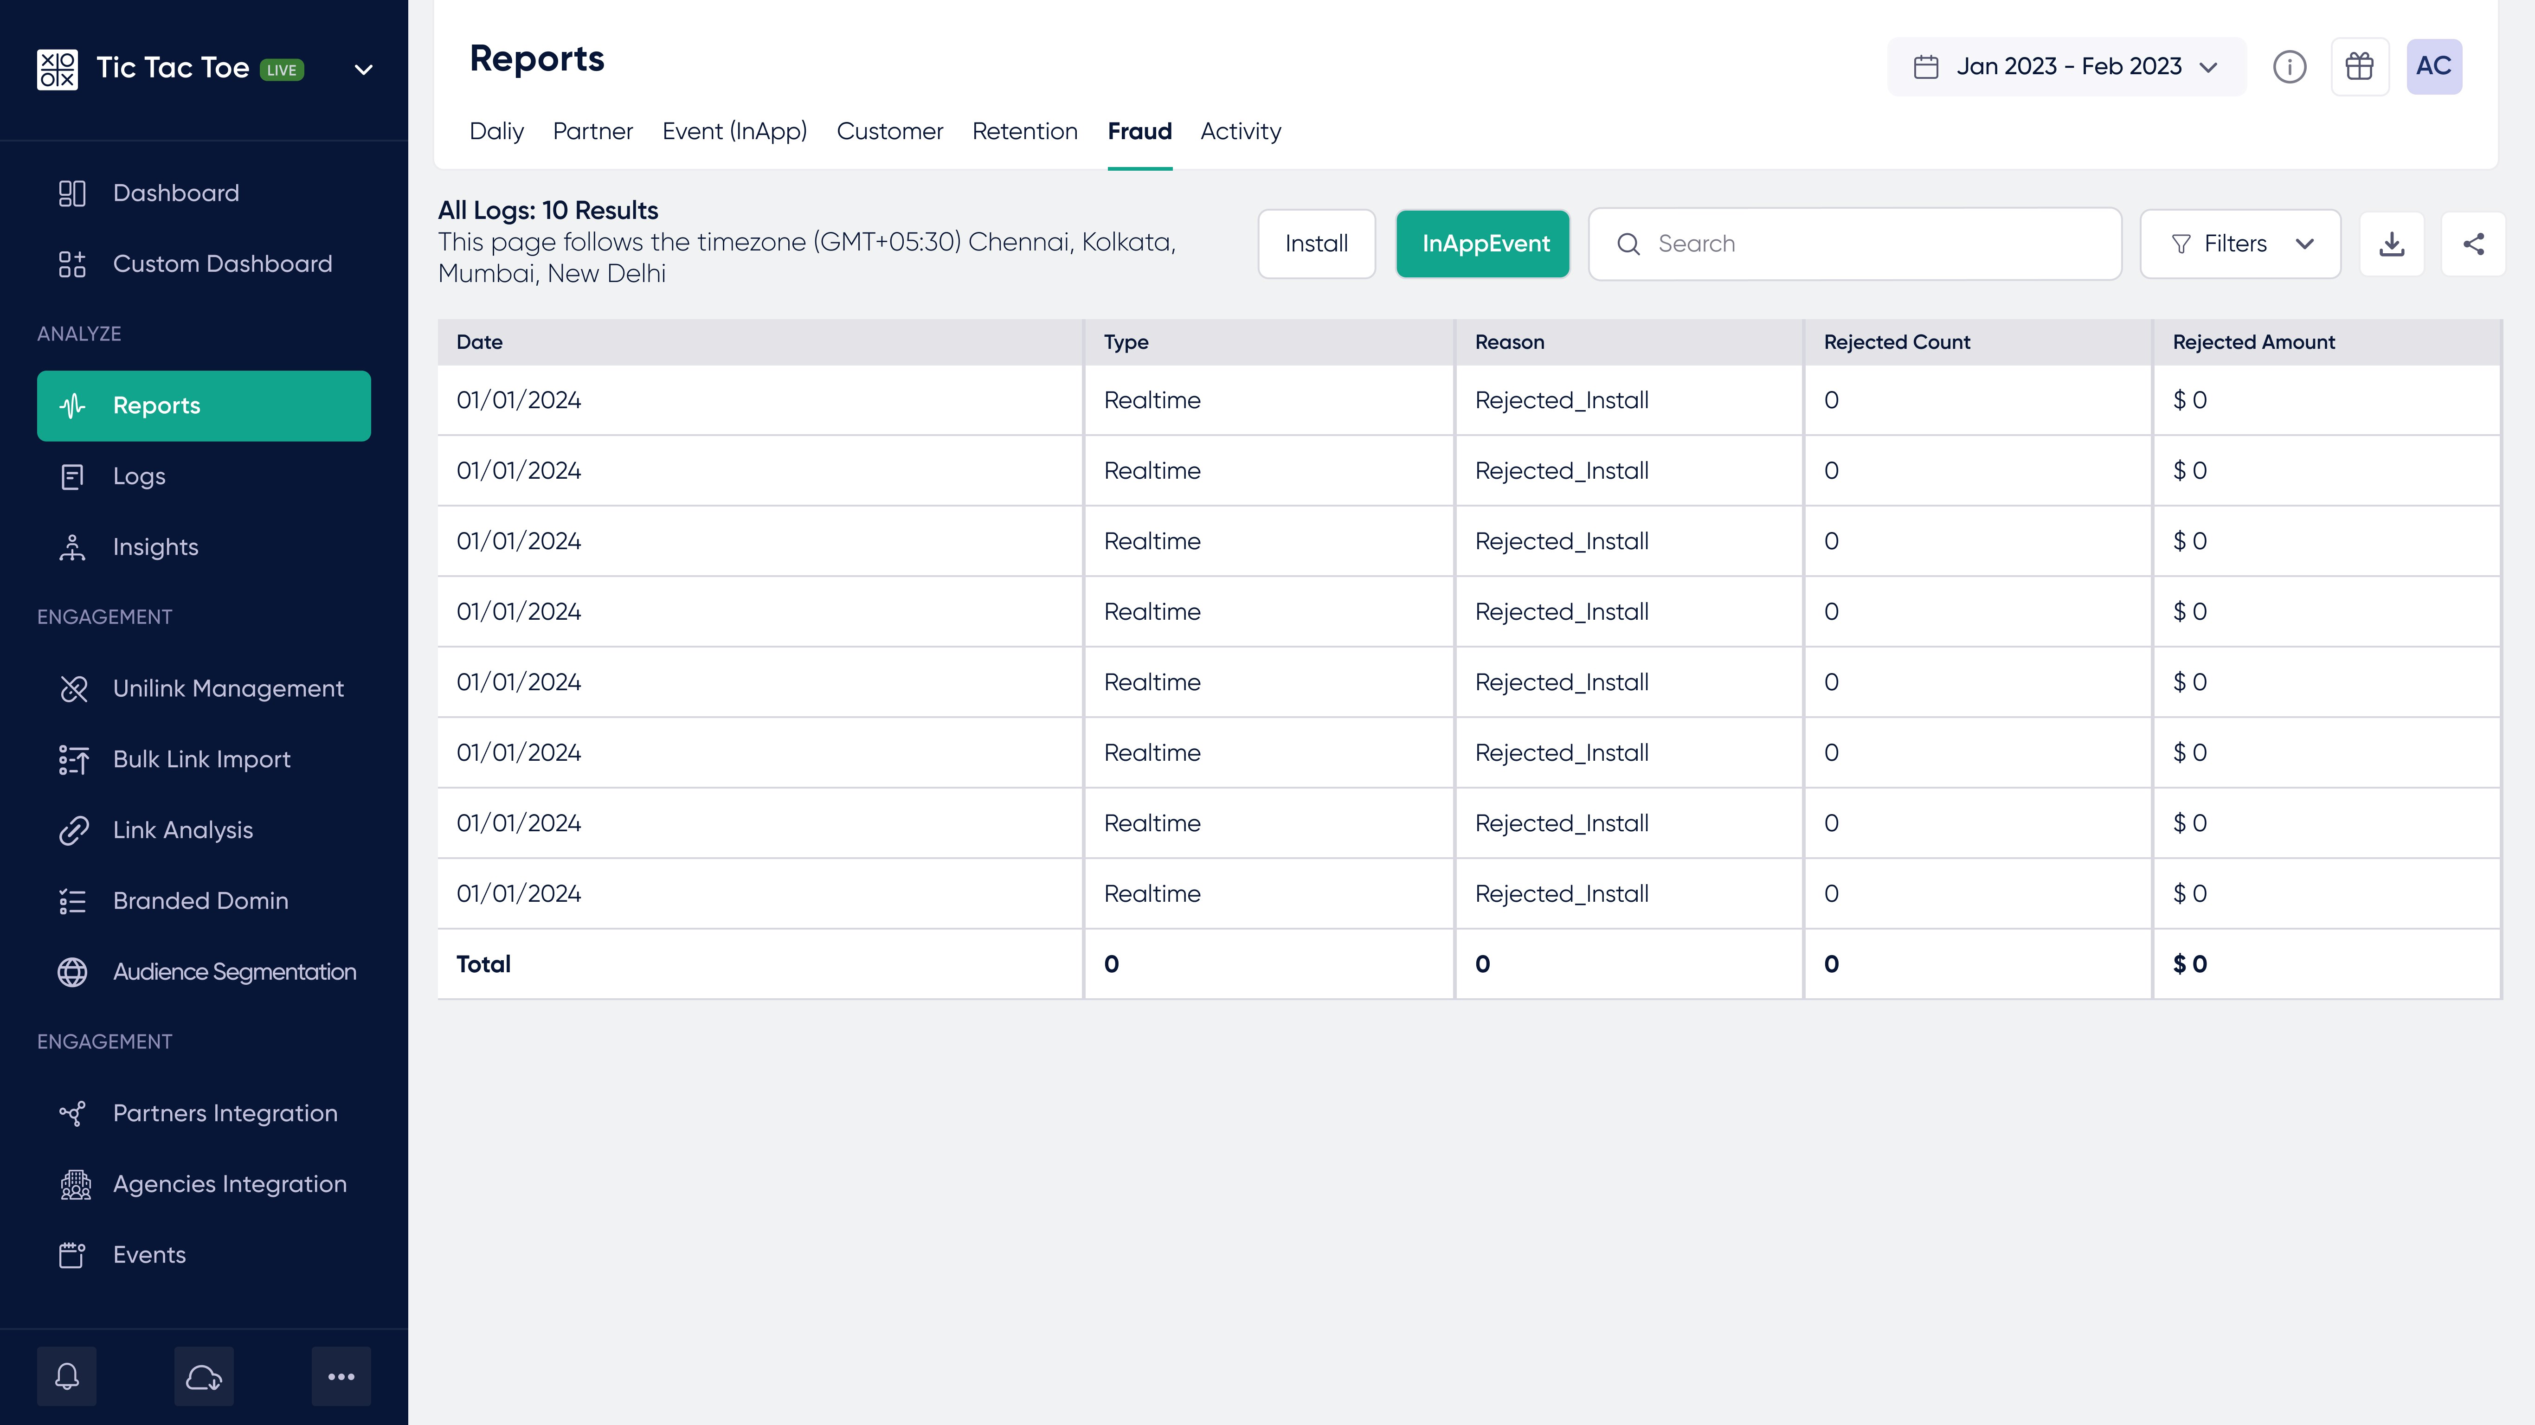Switch to the Event (InApp) tab

(734, 132)
